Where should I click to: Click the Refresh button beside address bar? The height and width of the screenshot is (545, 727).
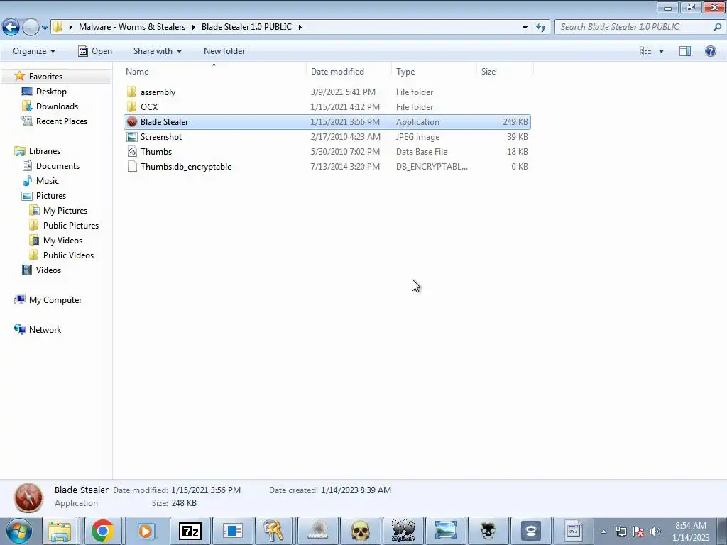tap(540, 27)
